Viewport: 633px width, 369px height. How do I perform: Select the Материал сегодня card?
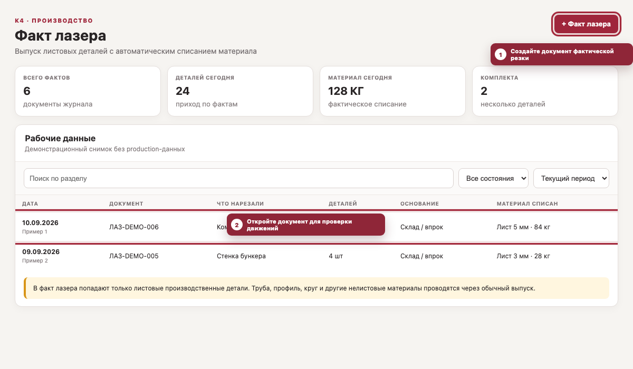click(392, 91)
